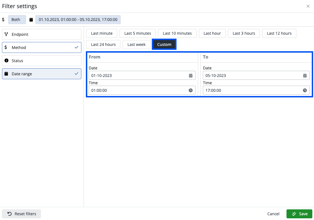
Task: Save the filter settings
Action: (299, 214)
